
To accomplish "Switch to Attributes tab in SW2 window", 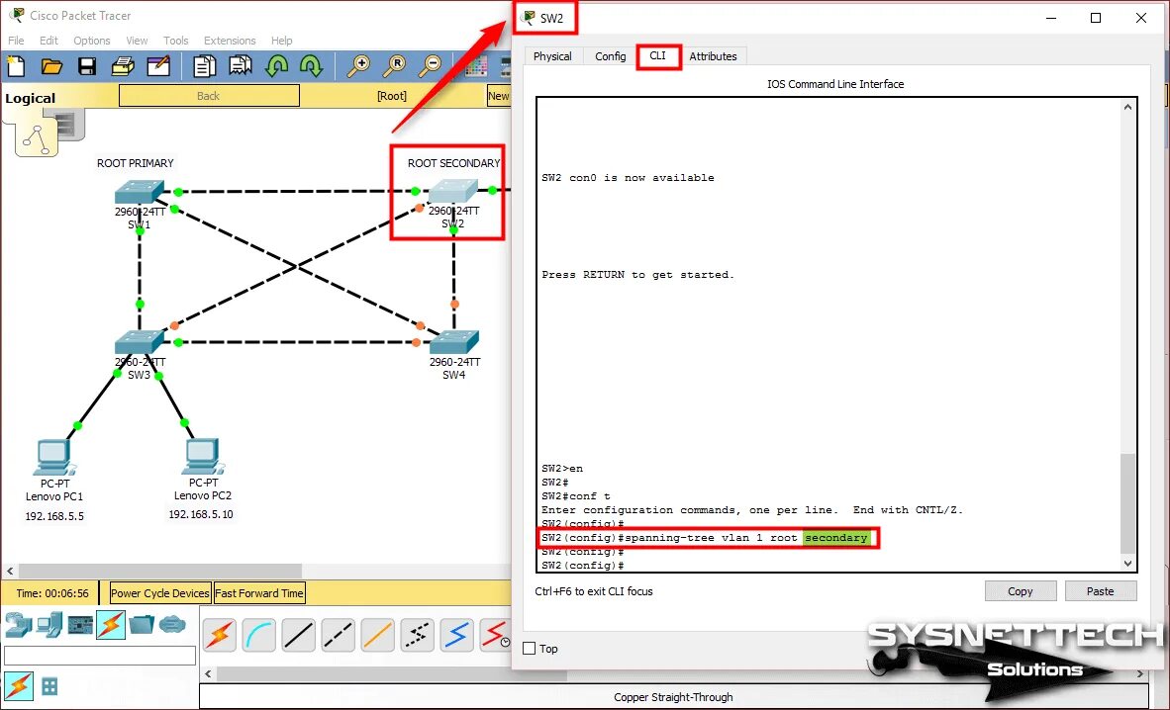I will 713,56.
